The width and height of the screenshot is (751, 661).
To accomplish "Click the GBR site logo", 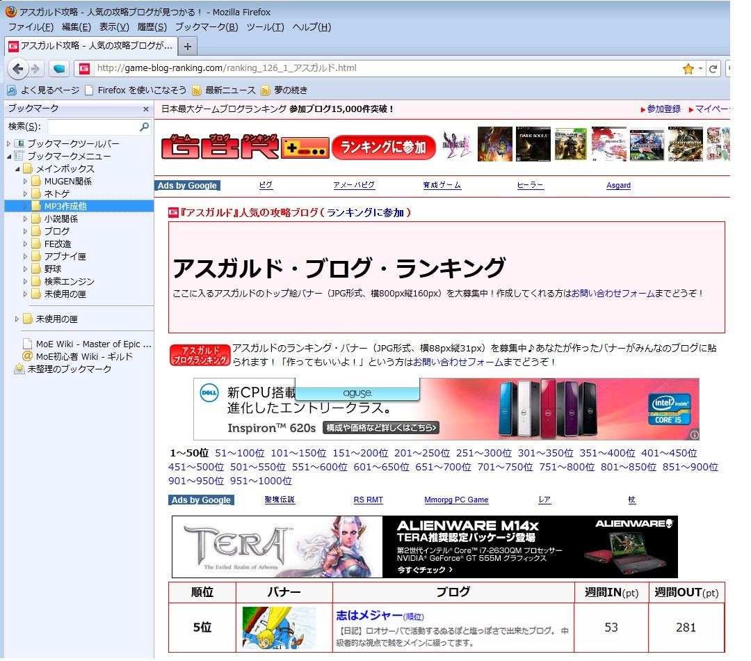I will [245, 146].
